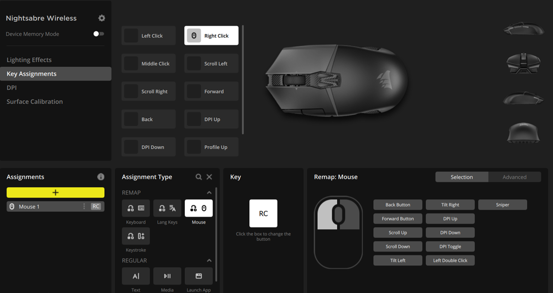Select the DPI Up assignment tile in button list
Screen dimensions: 553x293
point(211,119)
